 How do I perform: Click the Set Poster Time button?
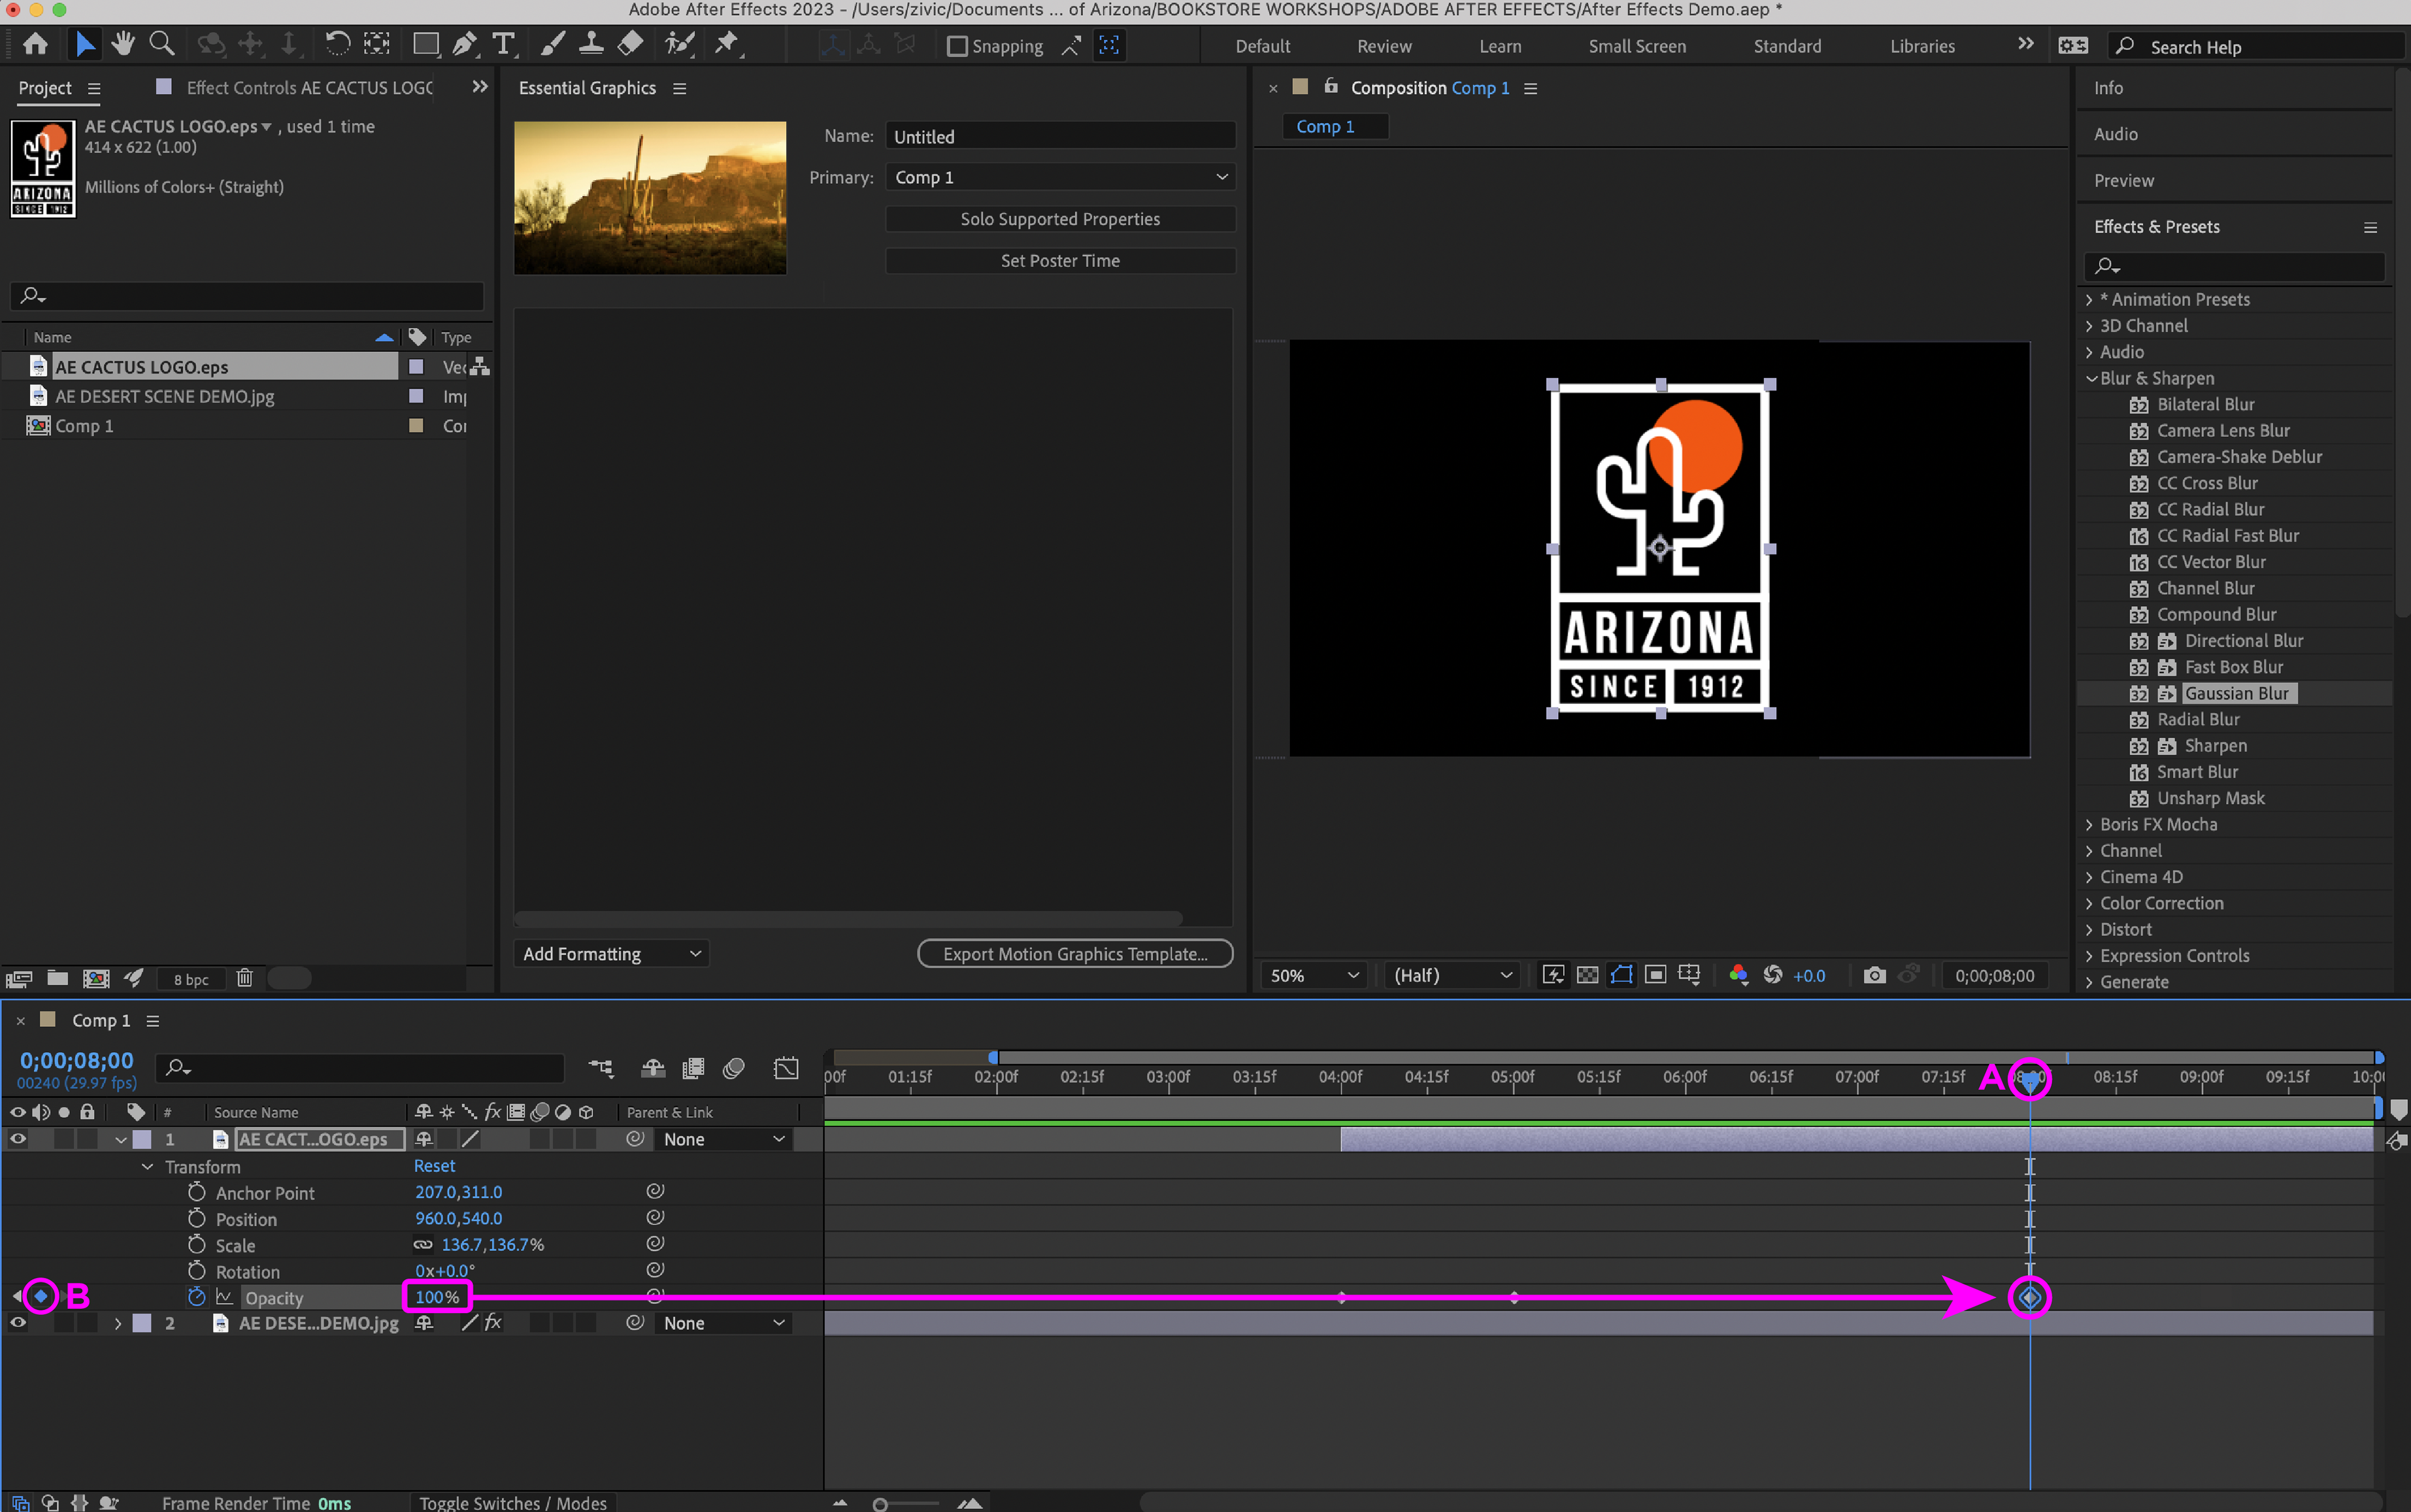click(x=1060, y=260)
